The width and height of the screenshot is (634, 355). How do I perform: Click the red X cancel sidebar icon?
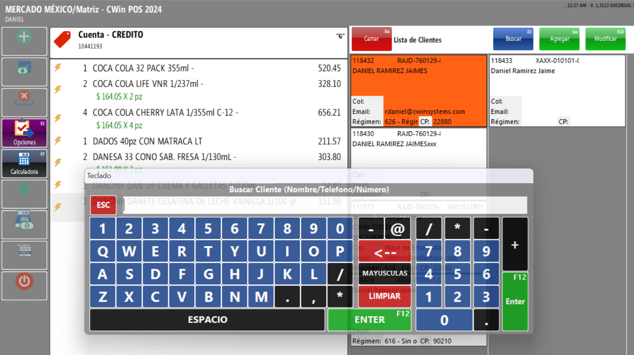[24, 98]
